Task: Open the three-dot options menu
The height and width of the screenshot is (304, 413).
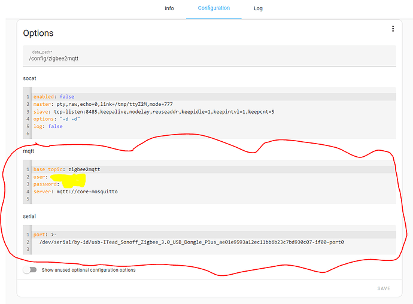Action: 393,29
